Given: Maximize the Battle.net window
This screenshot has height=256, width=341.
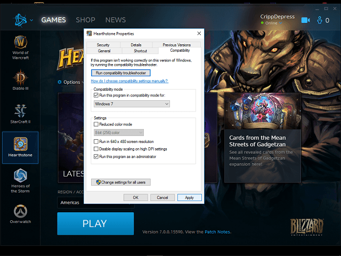Looking at the screenshot, I should 326,9.
